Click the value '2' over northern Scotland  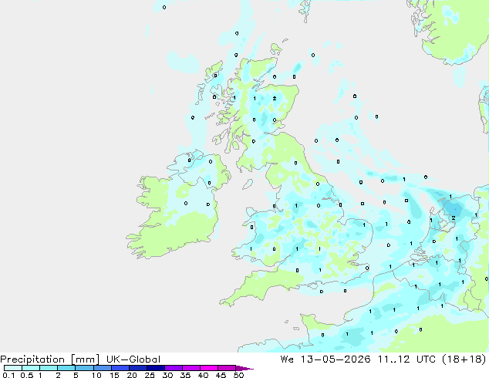pyautogui.click(x=275, y=98)
